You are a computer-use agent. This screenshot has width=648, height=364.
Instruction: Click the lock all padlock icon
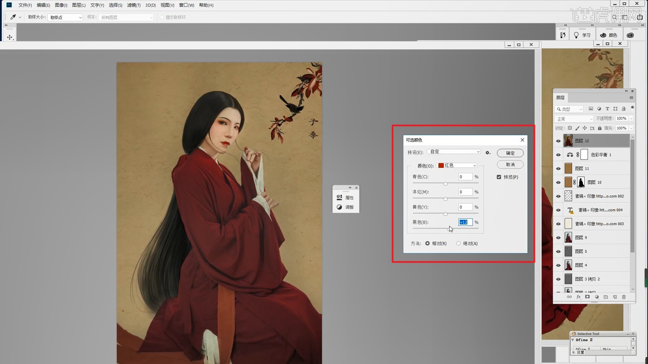click(x=600, y=128)
